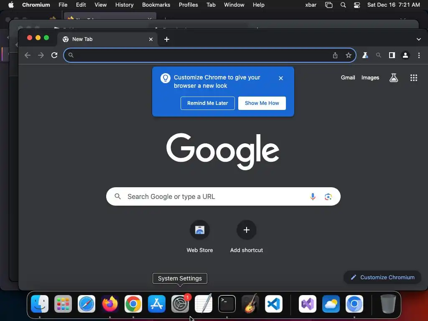Click the Search Labs flask icon on page
This screenshot has height=321, width=428.
point(394,78)
